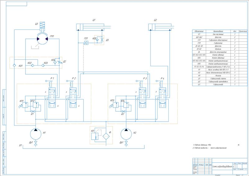Select the КП valve beside the filter
This screenshot has height=176, width=249.
[95, 136]
